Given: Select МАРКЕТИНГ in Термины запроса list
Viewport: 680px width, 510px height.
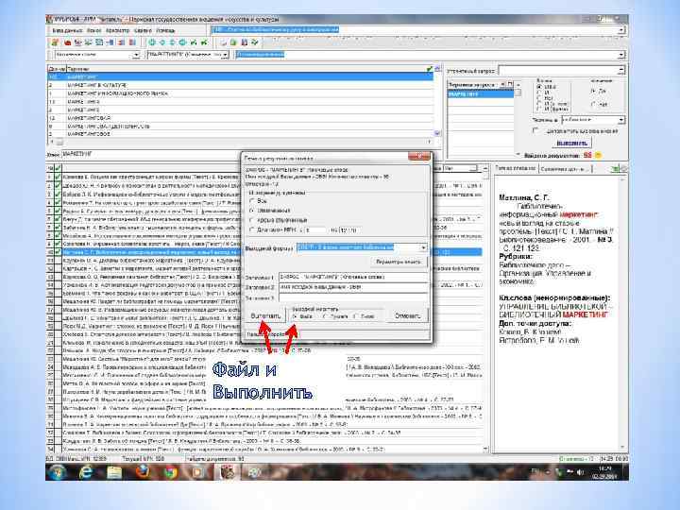Looking at the screenshot, I should pyautogui.click(x=480, y=94).
